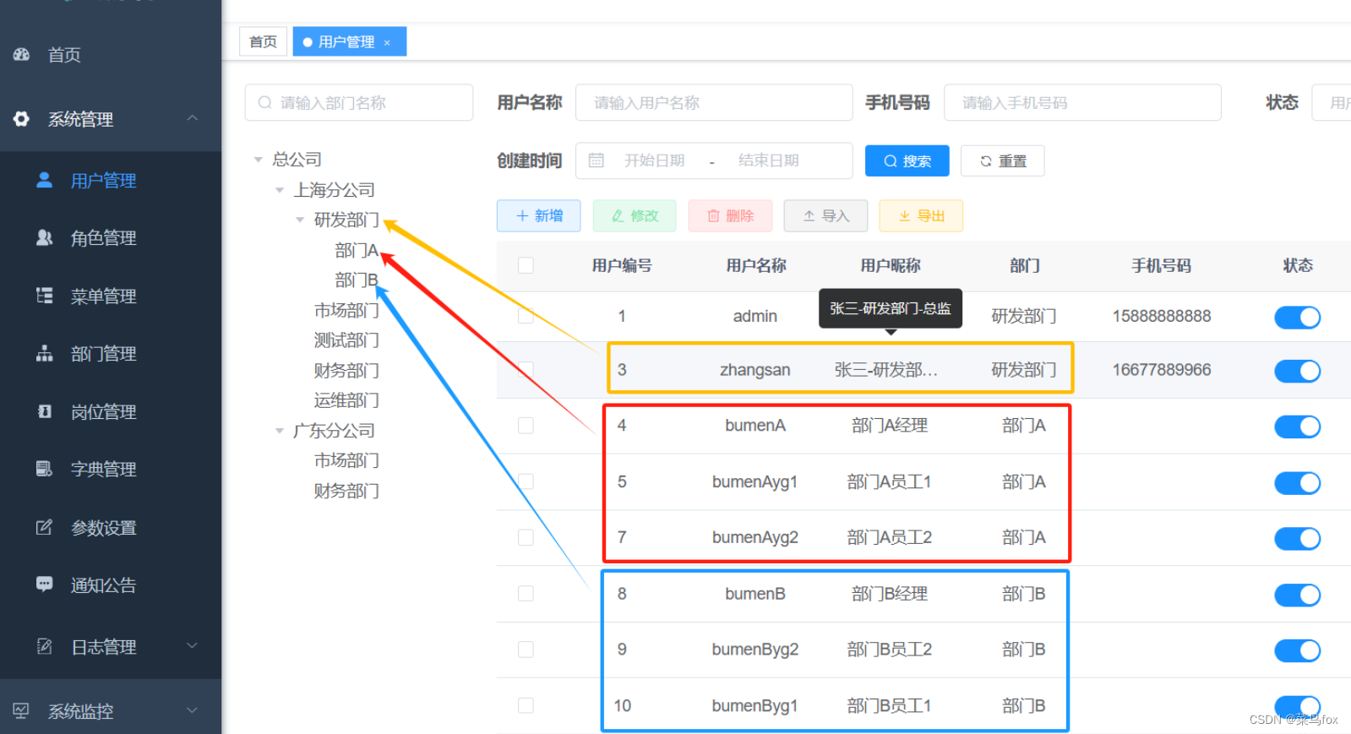1351x734 pixels.
Task: Collapse the 系统管理 menu chevron
Action: (193, 118)
